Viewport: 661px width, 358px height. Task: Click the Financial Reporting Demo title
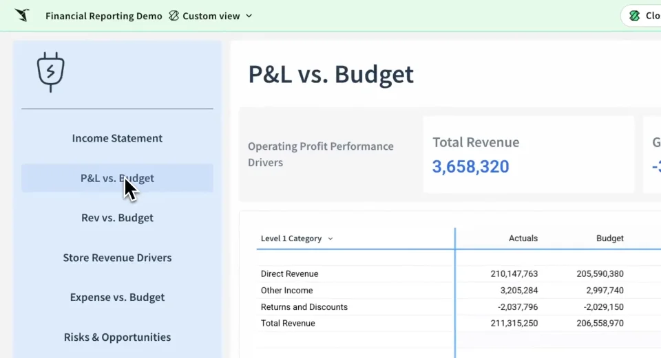104,16
